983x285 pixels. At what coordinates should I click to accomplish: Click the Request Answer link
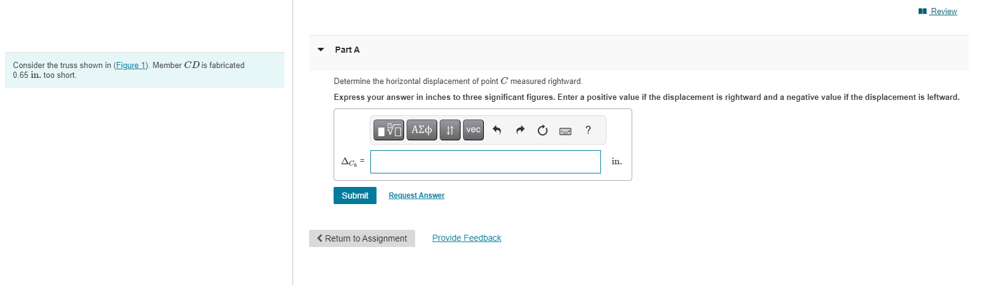click(x=416, y=196)
